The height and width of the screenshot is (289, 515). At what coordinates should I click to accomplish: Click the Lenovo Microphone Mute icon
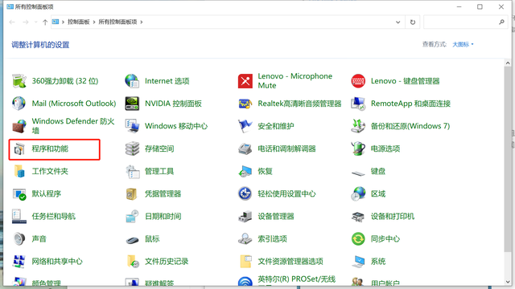point(245,81)
